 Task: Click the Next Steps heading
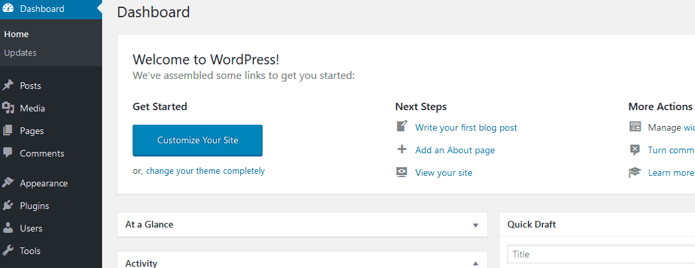point(421,107)
